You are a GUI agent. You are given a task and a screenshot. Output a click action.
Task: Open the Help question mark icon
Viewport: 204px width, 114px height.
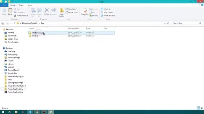(202, 5)
